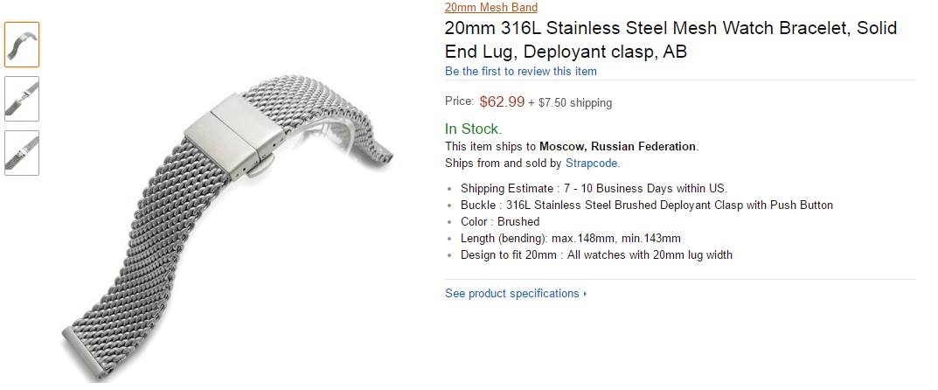
Task: Click the $62.99 price
Action: pyautogui.click(x=502, y=101)
